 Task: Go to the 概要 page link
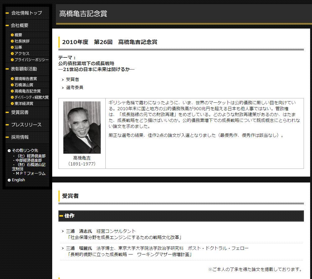tap(18, 35)
